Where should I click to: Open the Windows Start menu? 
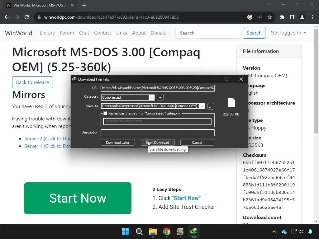(x=125, y=232)
